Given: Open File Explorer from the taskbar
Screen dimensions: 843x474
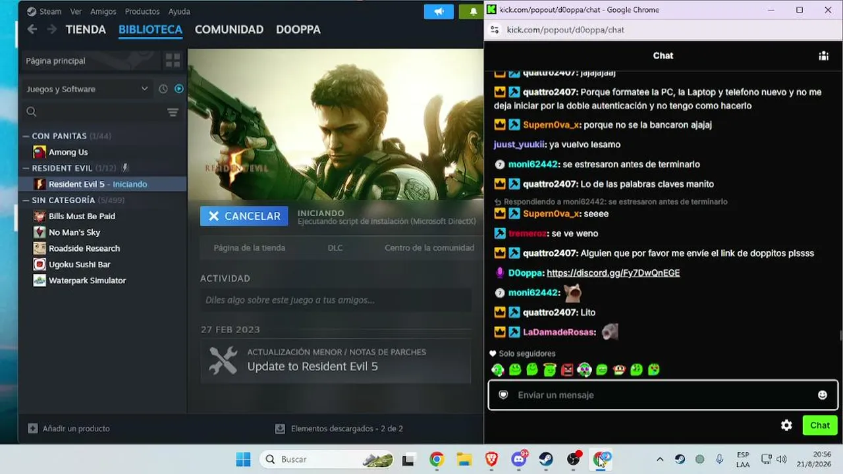Looking at the screenshot, I should (464, 460).
